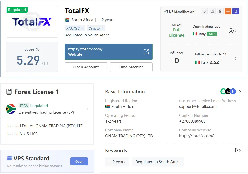Expand the Keywords chevron
The image size is (248, 174).
[240, 150]
